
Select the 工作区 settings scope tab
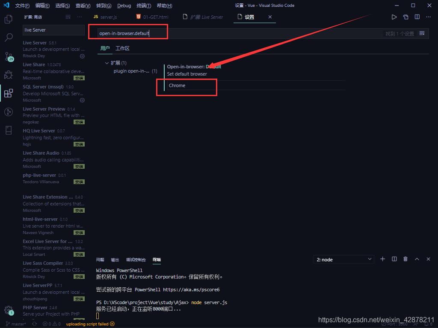[122, 48]
